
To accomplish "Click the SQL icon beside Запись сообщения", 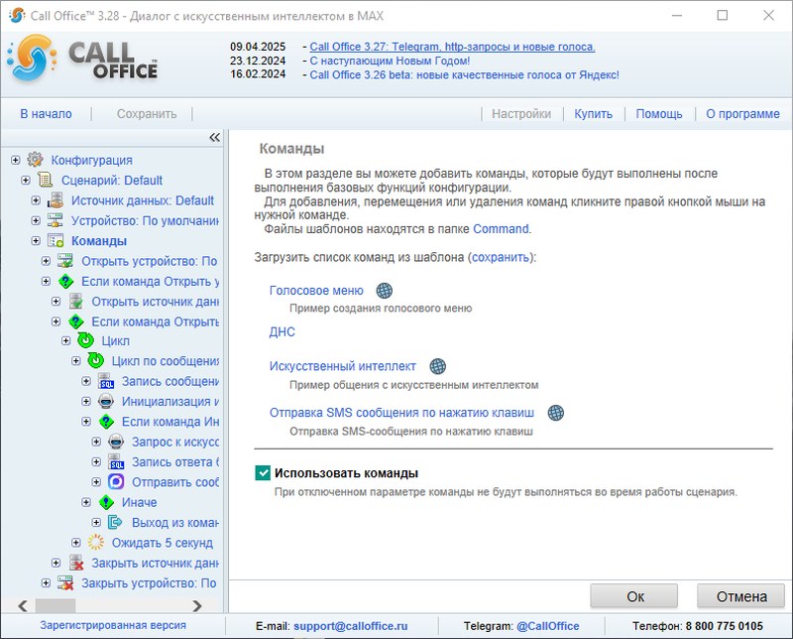I will pyautogui.click(x=106, y=381).
